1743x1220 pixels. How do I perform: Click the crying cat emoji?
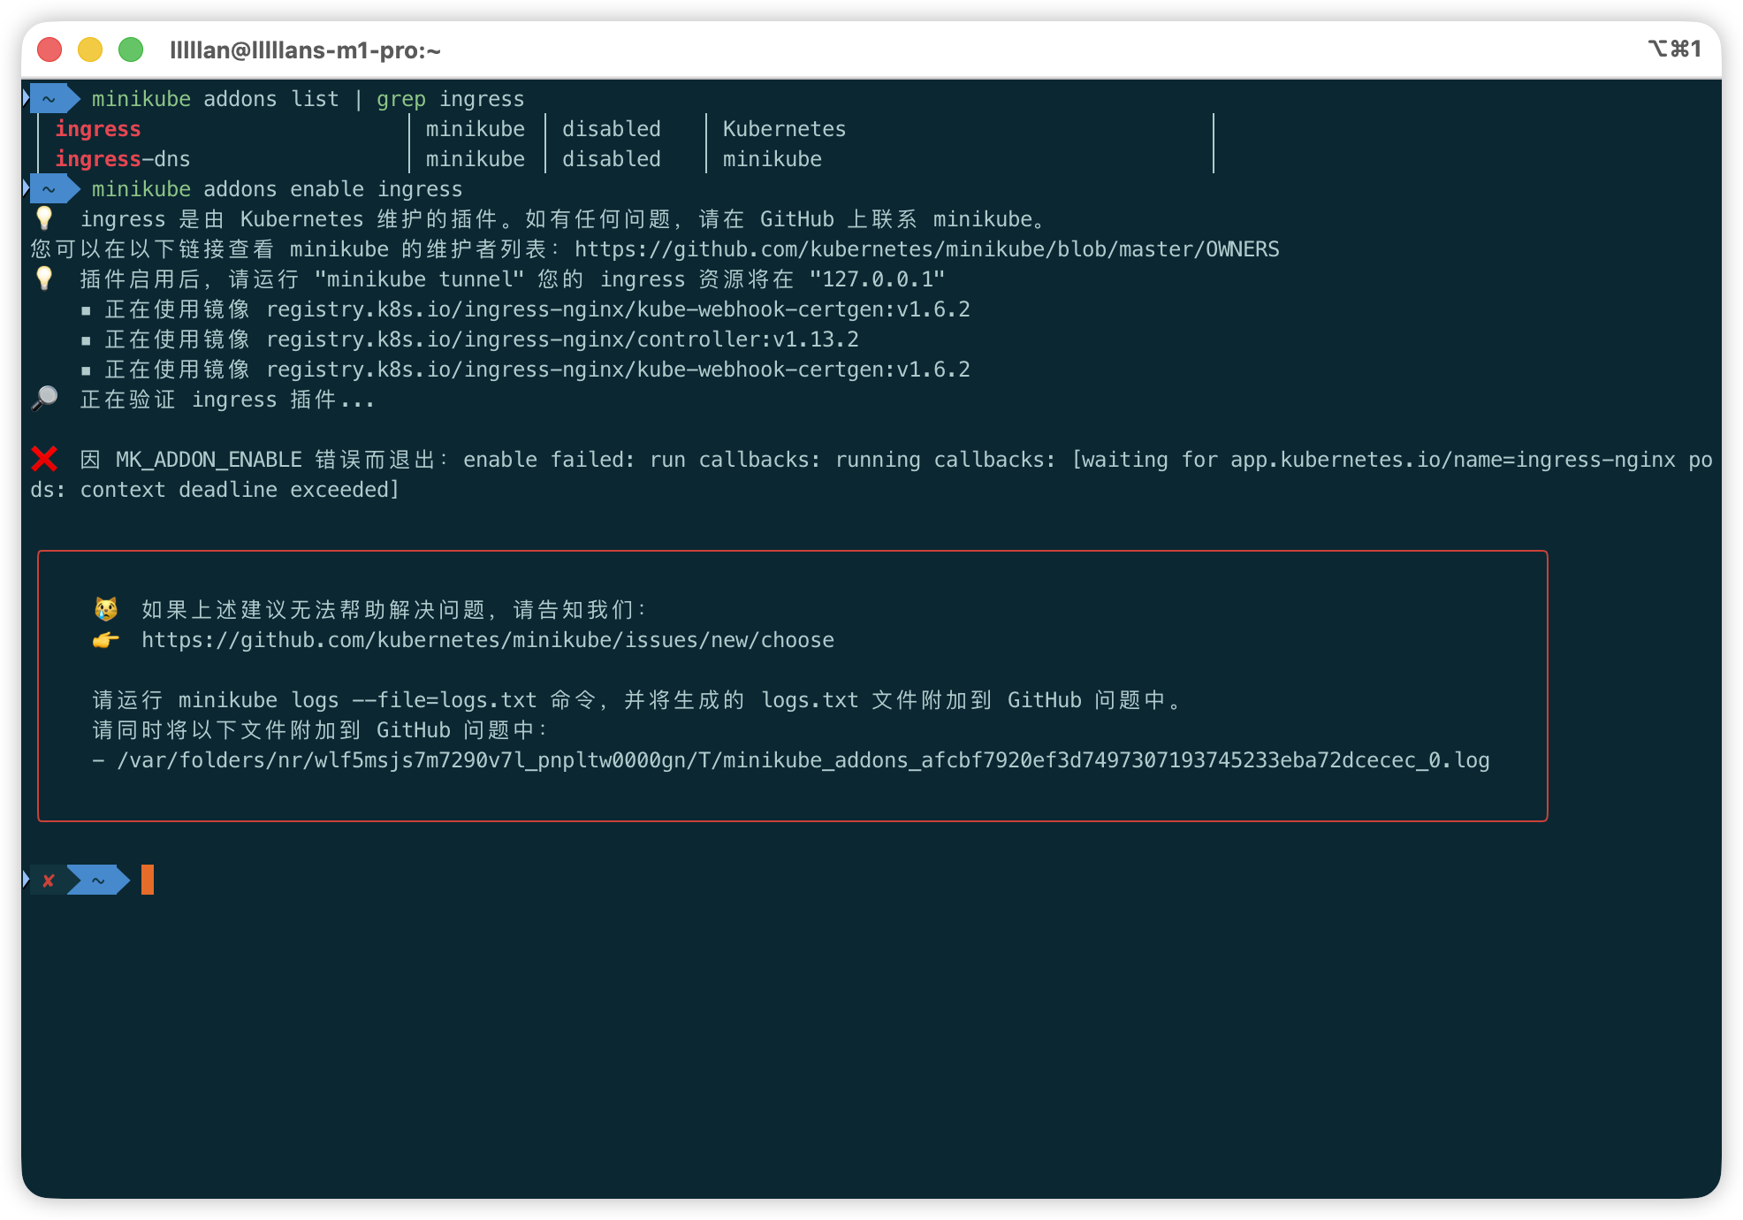click(106, 609)
